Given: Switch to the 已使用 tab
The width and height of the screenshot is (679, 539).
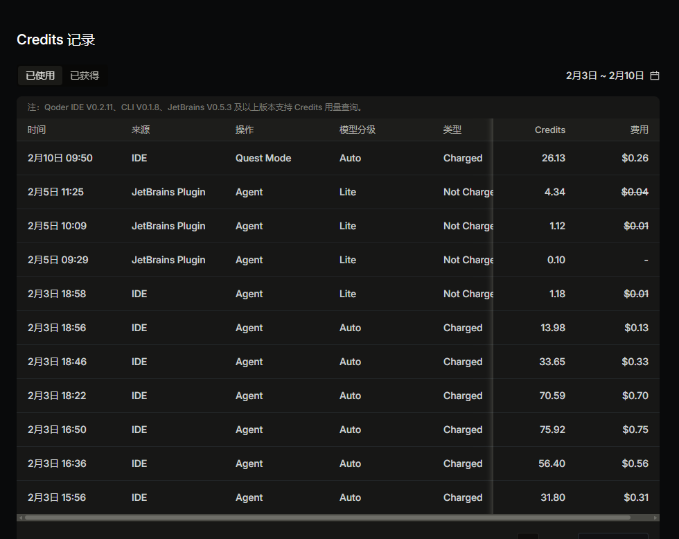Looking at the screenshot, I should [40, 76].
